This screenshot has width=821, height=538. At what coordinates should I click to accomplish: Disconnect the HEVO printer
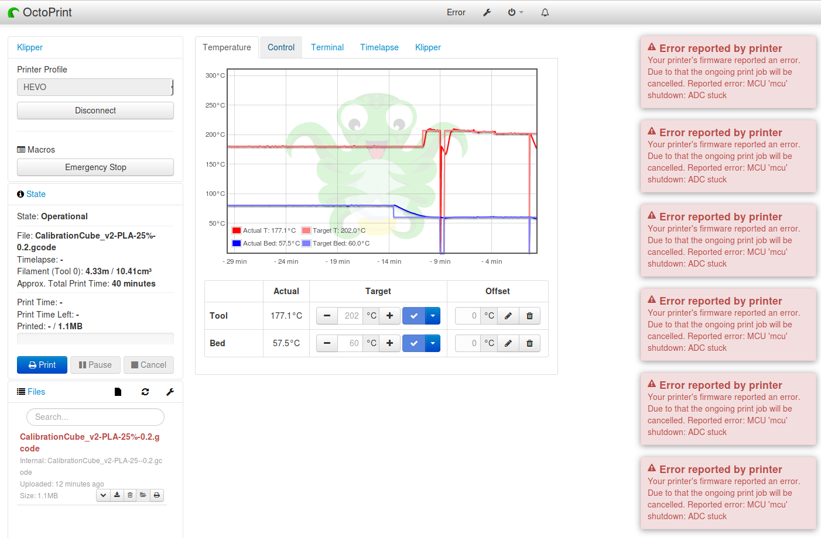(95, 111)
